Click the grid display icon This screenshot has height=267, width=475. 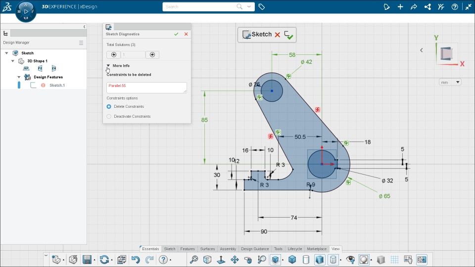tap(394, 260)
